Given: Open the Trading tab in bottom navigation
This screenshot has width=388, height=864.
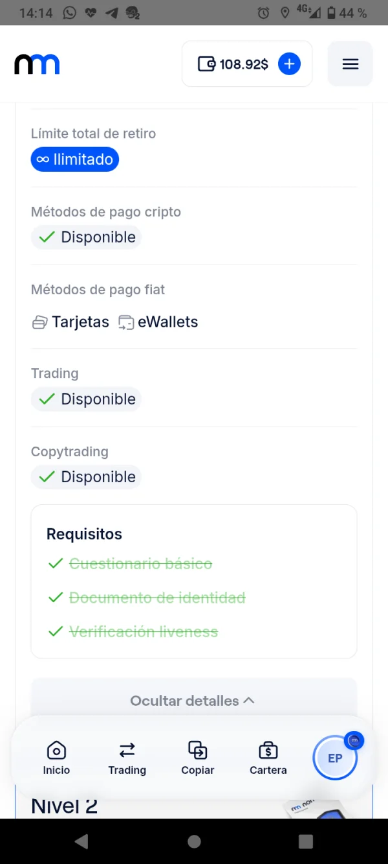Looking at the screenshot, I should [x=127, y=757].
